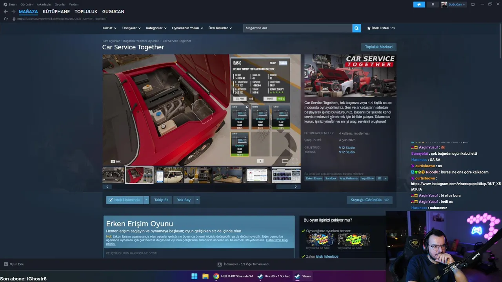The height and width of the screenshot is (282, 502).
Task: Click the Yok Say button
Action: tap(184, 200)
